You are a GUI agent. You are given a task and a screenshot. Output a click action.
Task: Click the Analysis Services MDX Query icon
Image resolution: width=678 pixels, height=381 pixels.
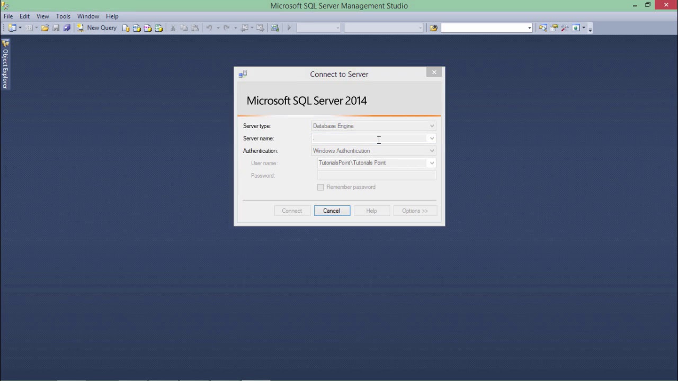pyautogui.click(x=137, y=28)
